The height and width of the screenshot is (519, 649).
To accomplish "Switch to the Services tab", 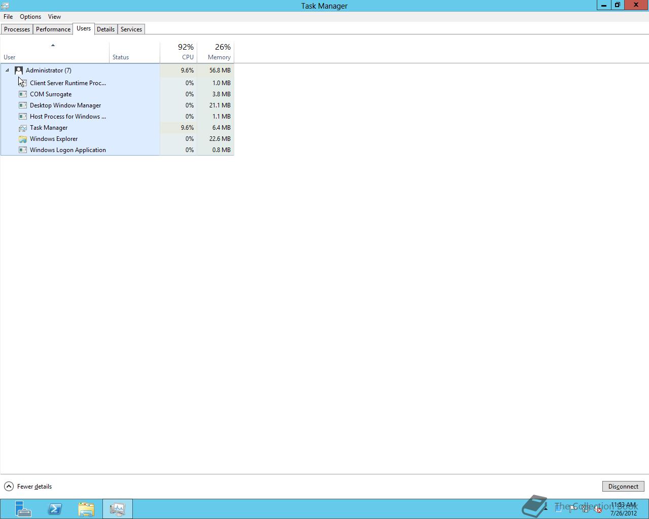I will click(x=131, y=29).
